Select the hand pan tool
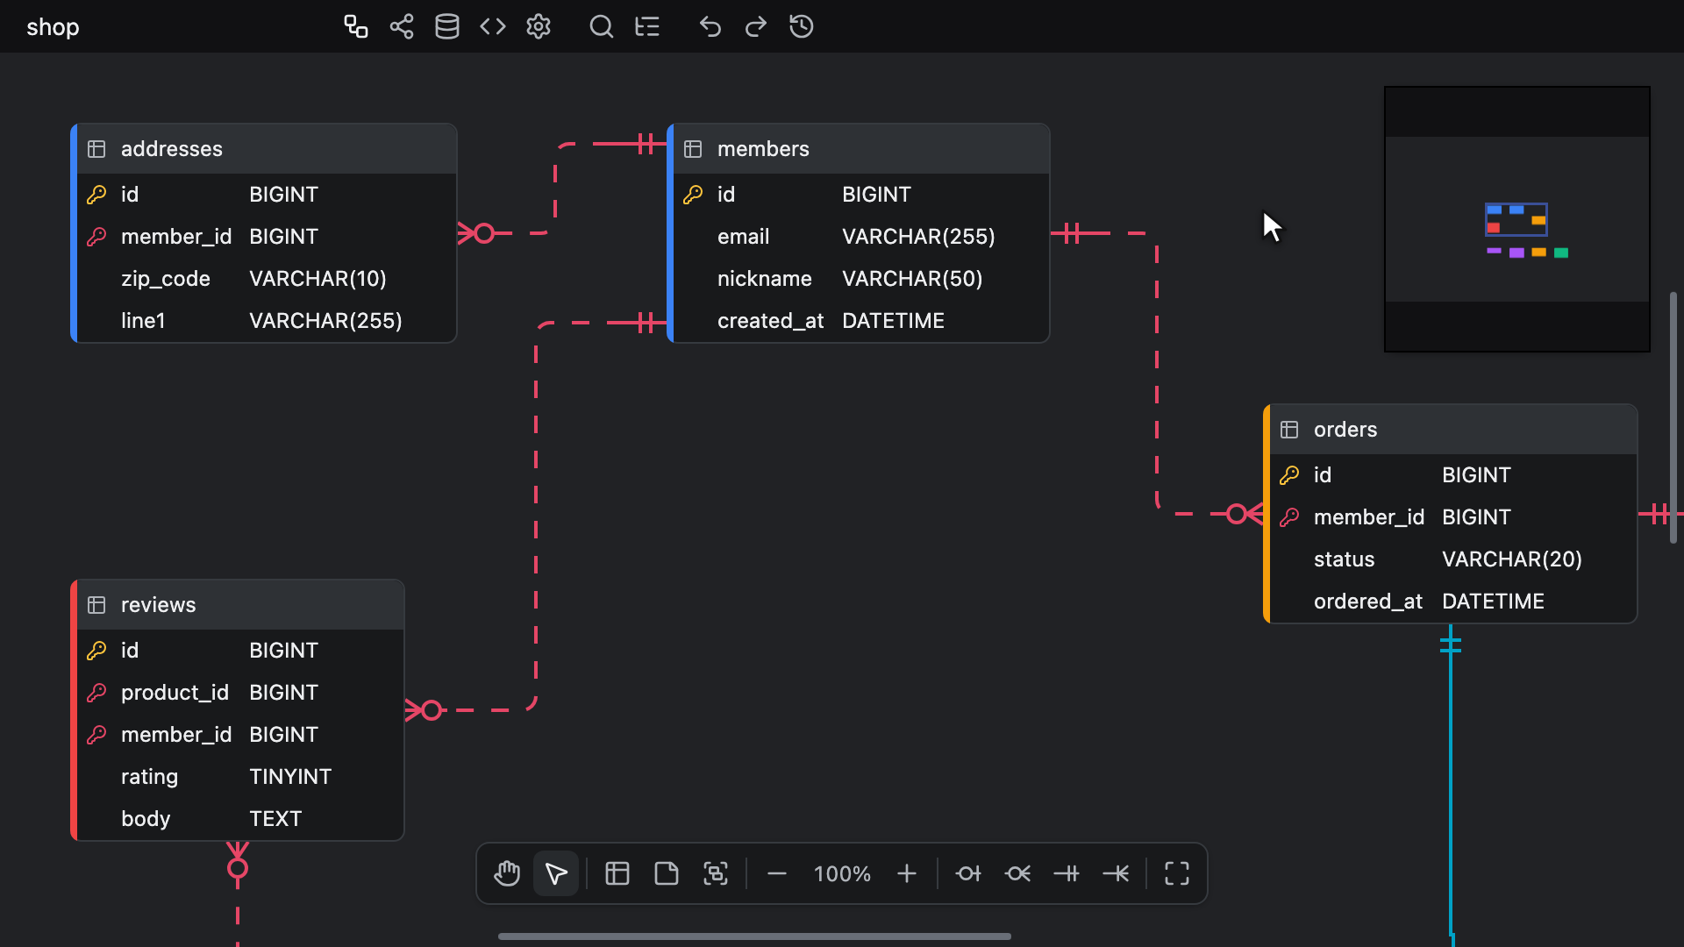The height and width of the screenshot is (947, 1684). 507,873
